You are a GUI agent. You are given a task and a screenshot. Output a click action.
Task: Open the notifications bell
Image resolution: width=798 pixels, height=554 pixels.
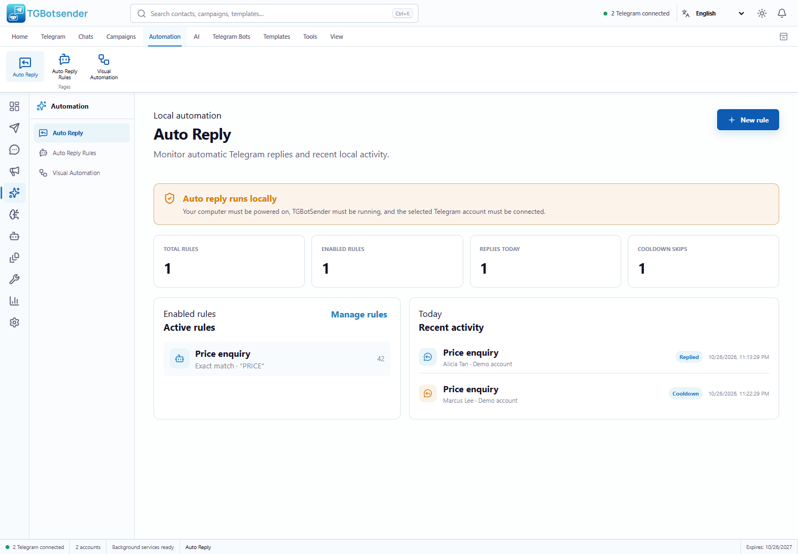tap(782, 13)
